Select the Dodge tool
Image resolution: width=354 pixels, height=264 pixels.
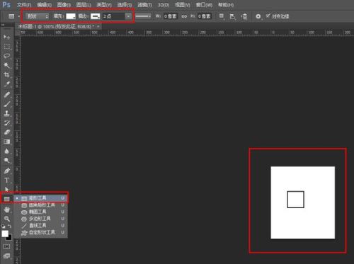[x=6, y=161]
